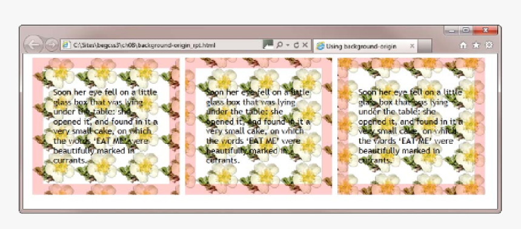This screenshot has width=521, height=229.
Task: Go forward with the Forward arrow button
Action: [x=51, y=45]
